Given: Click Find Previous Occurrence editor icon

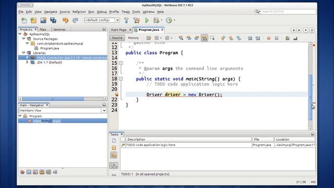Looking at the screenshot, I should (x=189, y=38).
